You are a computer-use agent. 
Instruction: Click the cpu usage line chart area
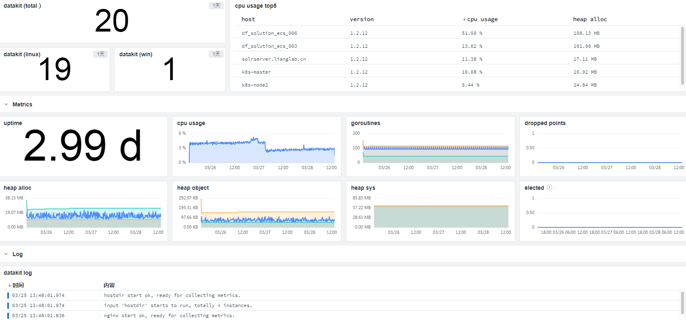coord(262,148)
